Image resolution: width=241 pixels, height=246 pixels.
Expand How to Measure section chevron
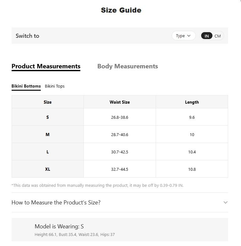pos(225,202)
